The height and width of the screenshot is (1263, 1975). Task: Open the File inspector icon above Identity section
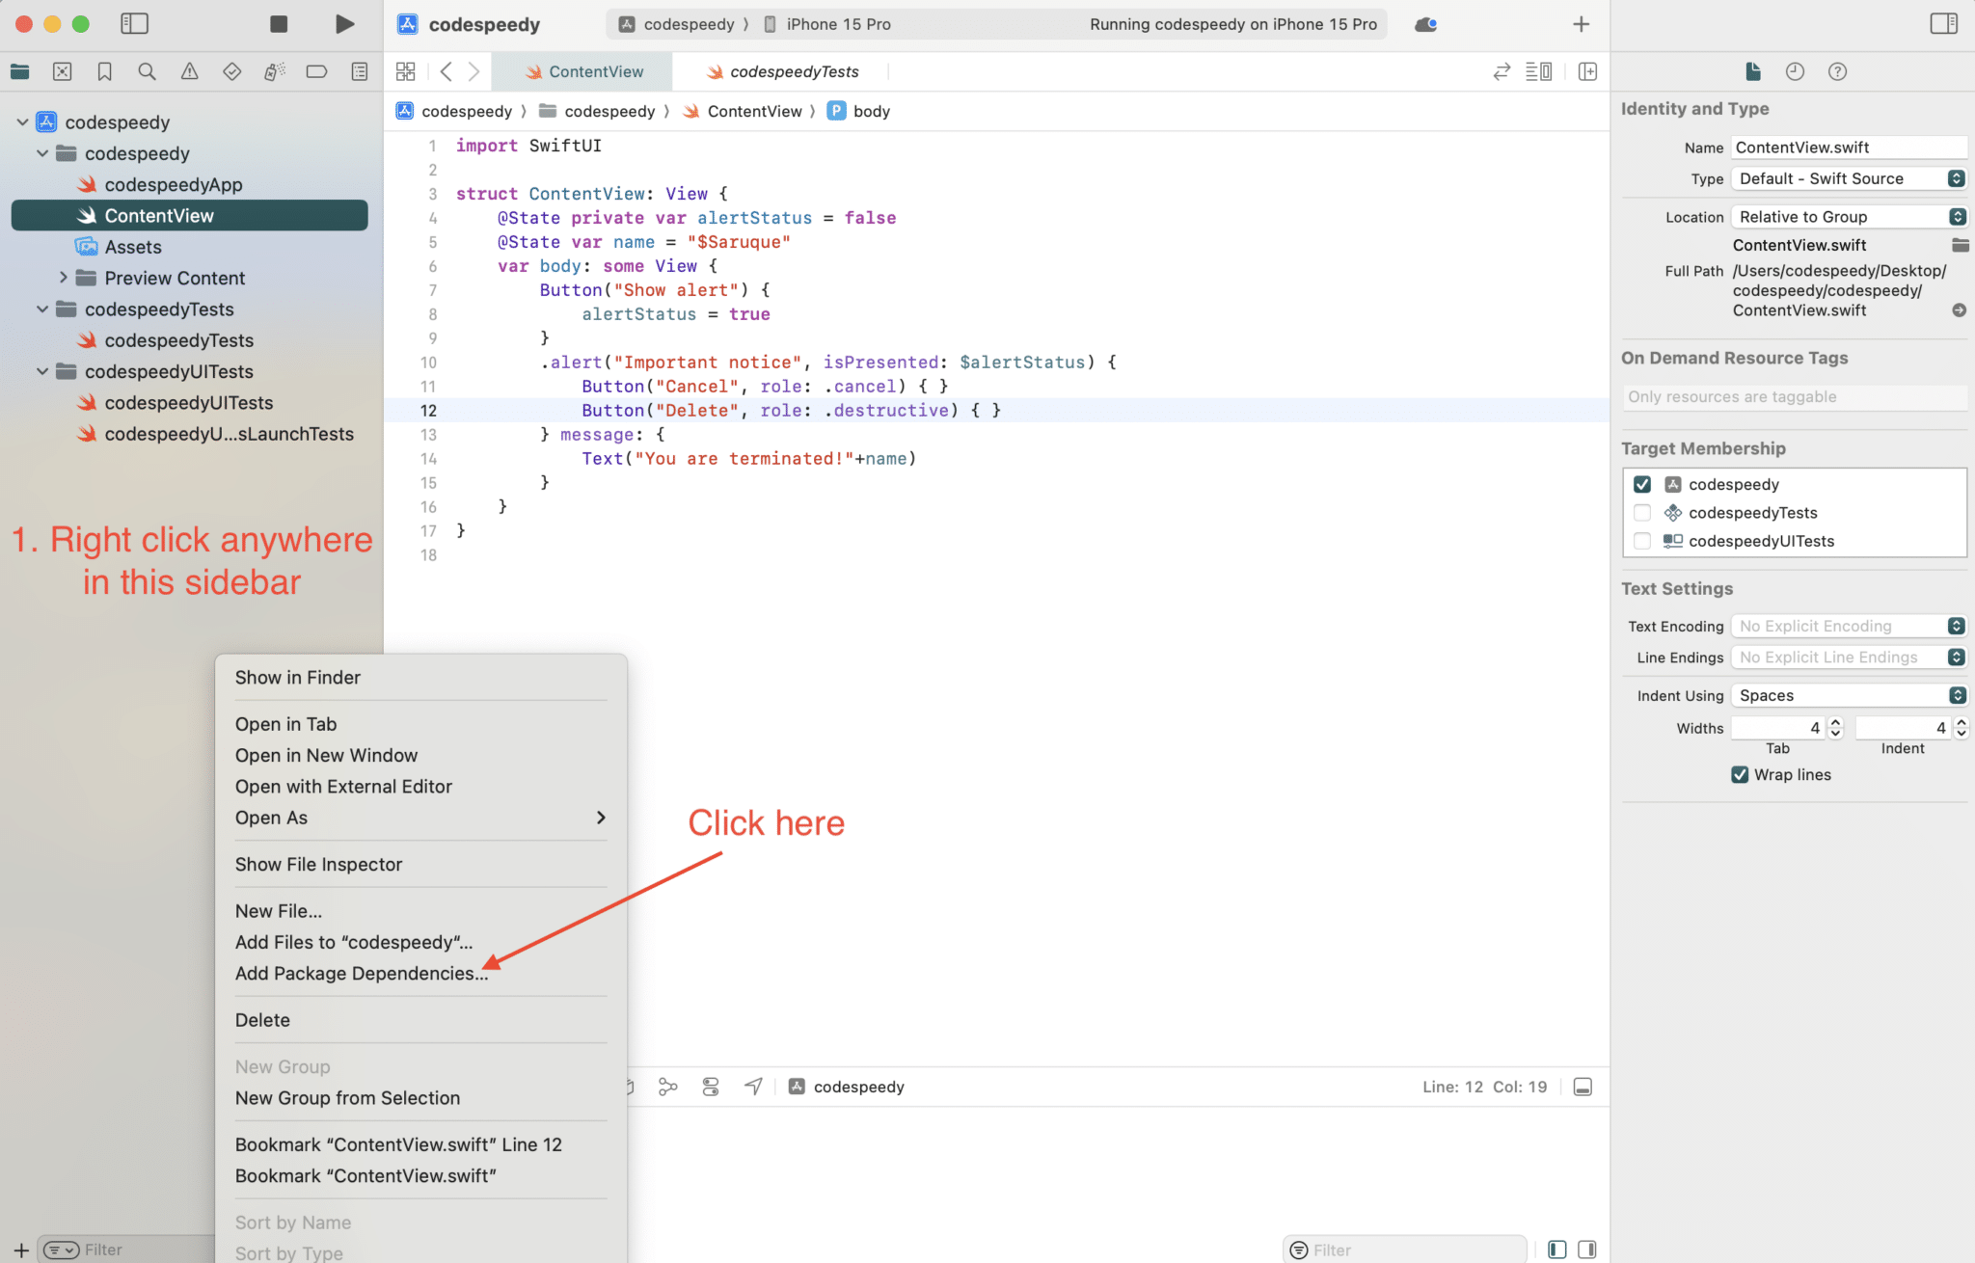pos(1752,70)
